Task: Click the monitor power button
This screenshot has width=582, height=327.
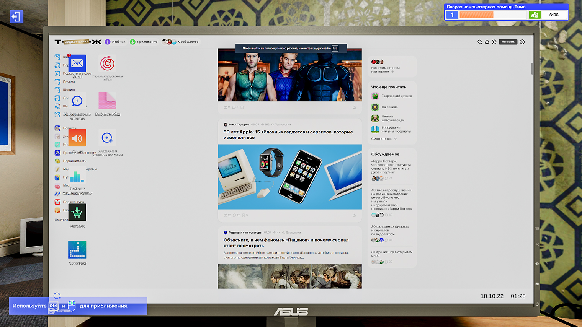Action: [537, 304]
